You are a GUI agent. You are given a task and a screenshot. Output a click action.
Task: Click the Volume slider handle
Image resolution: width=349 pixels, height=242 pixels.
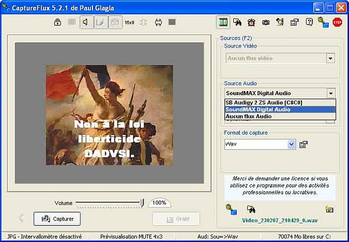(x=142, y=203)
